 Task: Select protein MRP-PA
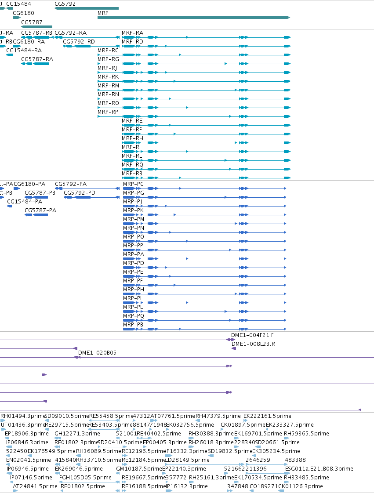[x=134, y=255]
